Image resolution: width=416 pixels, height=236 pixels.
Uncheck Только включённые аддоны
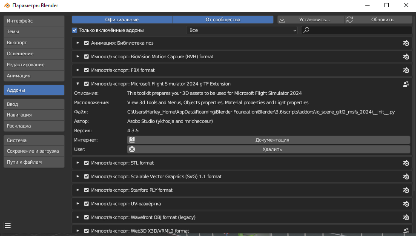[x=75, y=30]
